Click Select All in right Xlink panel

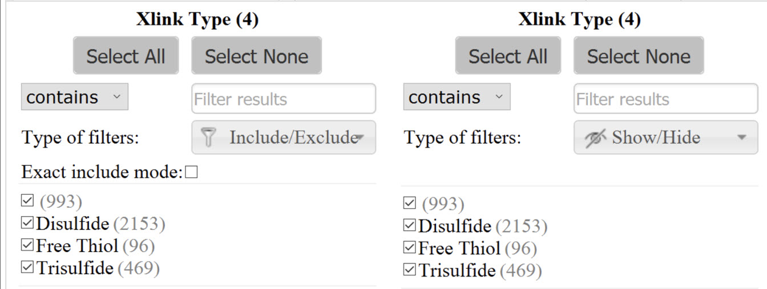coord(508,56)
